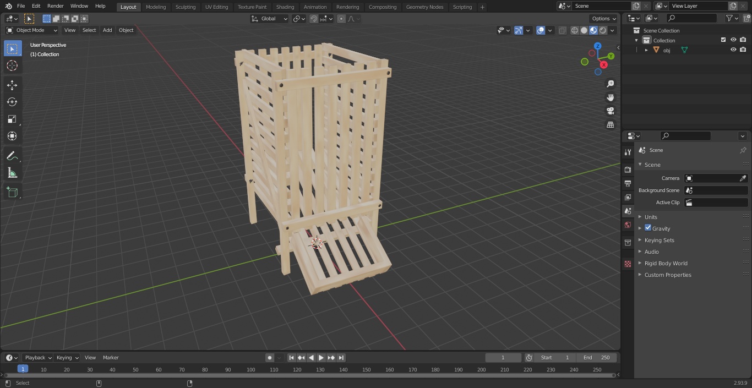Select the Add Cube tool
Screen dimensions: 752x388
coord(12,192)
